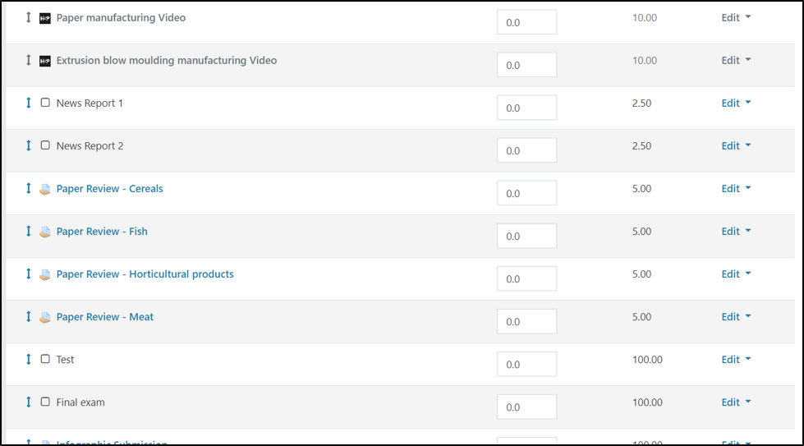Click manual item icon beside Test
Viewport: 804px width, 446px height.
click(45, 359)
